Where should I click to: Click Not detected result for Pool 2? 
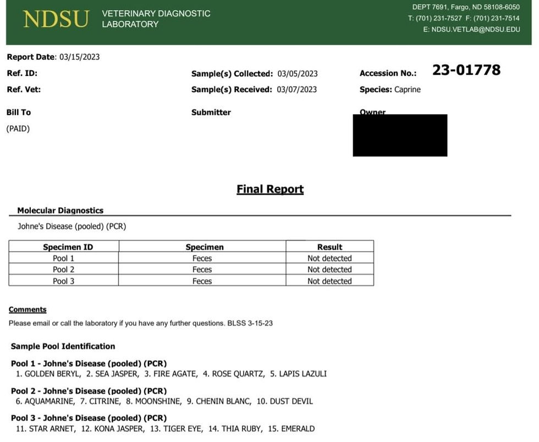click(329, 269)
